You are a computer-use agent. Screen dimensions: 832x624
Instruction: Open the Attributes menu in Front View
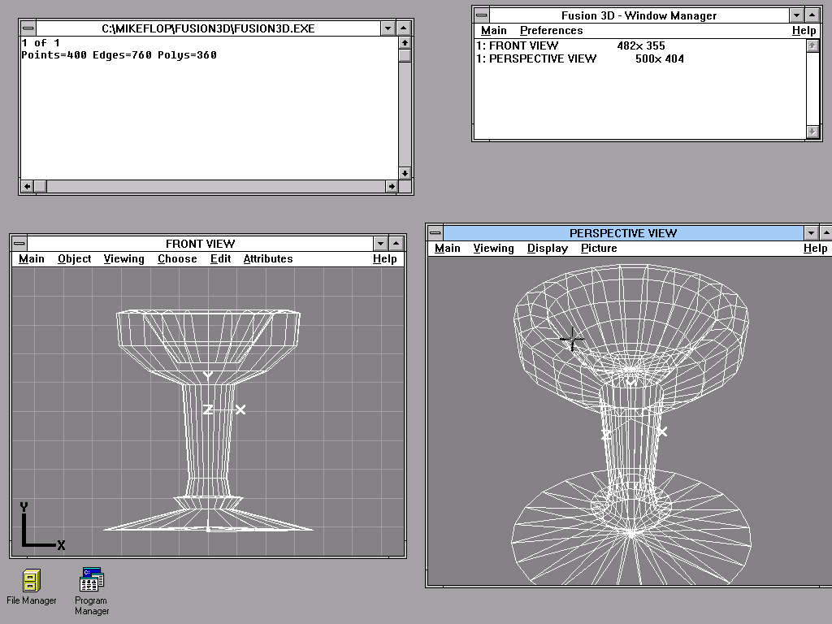(x=267, y=259)
